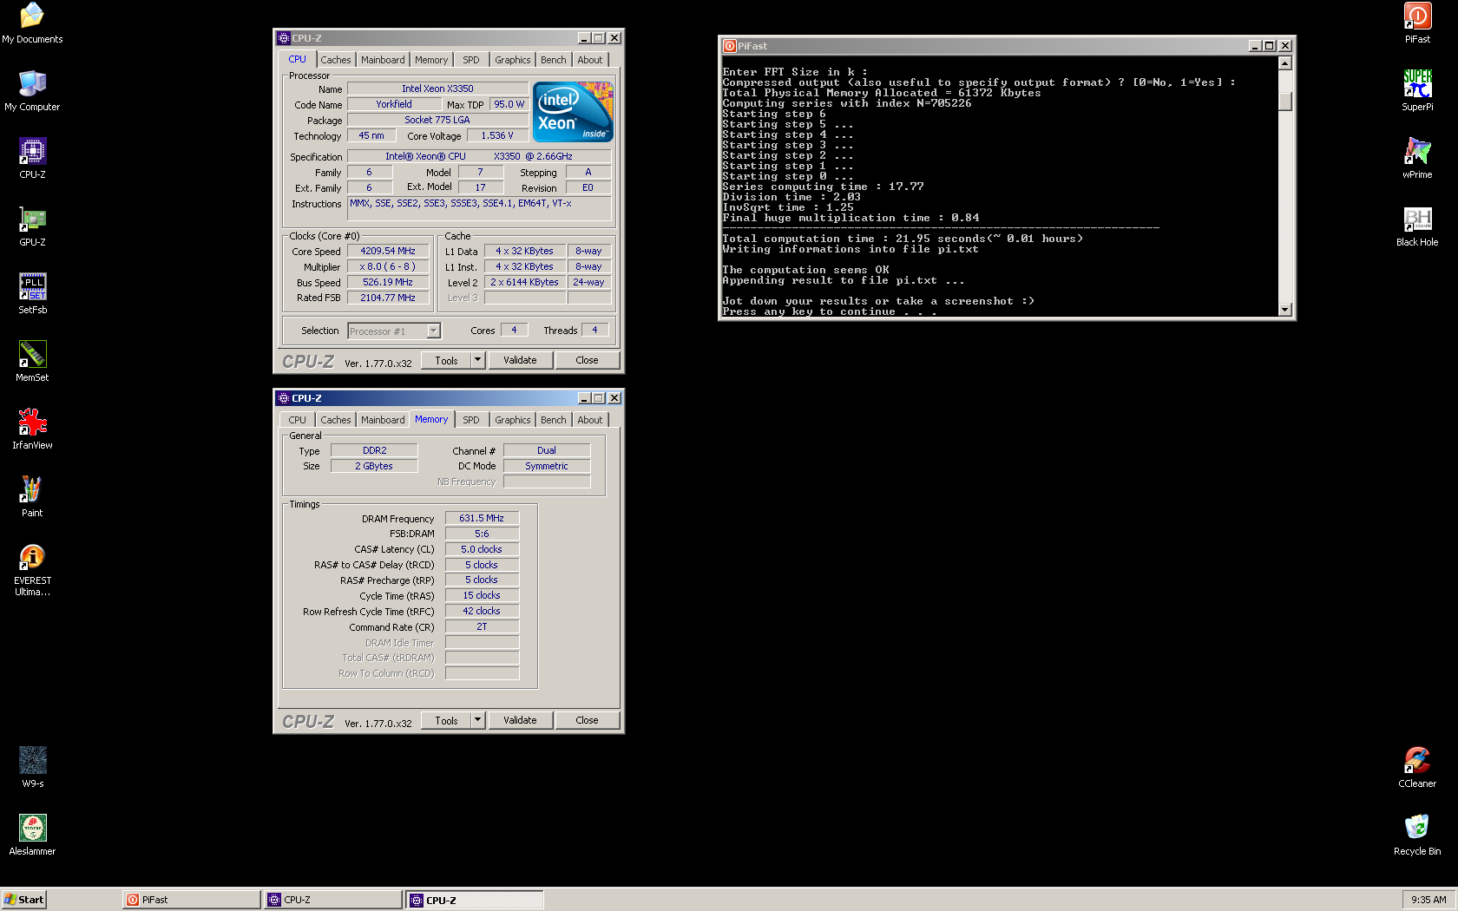Image resolution: width=1458 pixels, height=911 pixels.
Task: Expand the Processor #1 selection dropdown
Action: point(433,331)
